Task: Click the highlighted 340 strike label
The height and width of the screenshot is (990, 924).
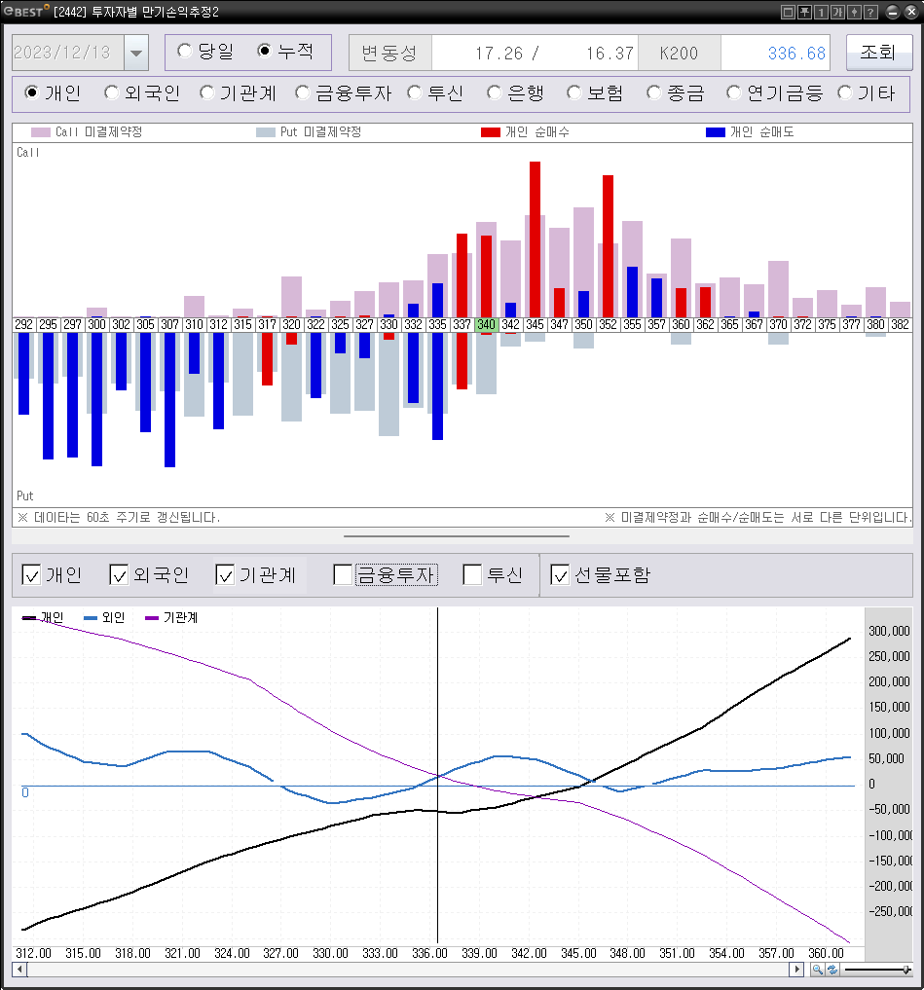Action: coord(486,324)
